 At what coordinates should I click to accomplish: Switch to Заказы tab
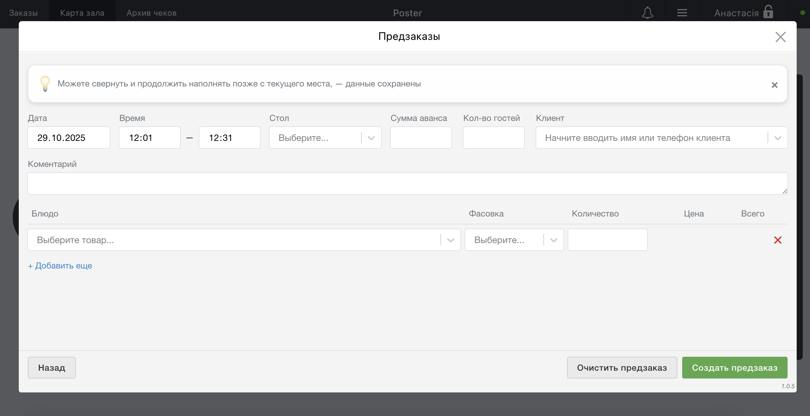point(23,13)
